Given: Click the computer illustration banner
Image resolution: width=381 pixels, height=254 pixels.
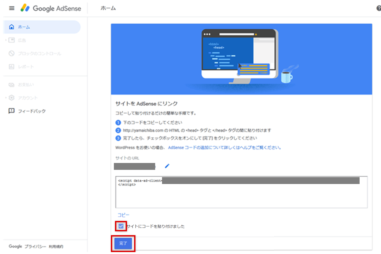Looking at the screenshot, I should tap(241, 59).
